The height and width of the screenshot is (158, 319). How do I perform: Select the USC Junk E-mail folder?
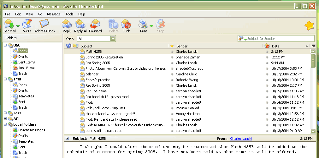point(27,68)
